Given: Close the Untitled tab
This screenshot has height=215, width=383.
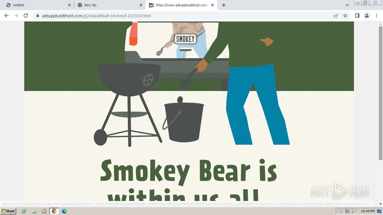Looking at the screenshot, I should coord(69,5).
